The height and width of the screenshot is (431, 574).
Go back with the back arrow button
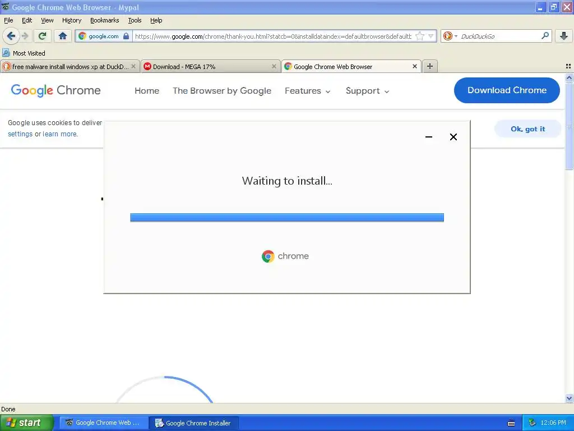pyautogui.click(x=11, y=36)
